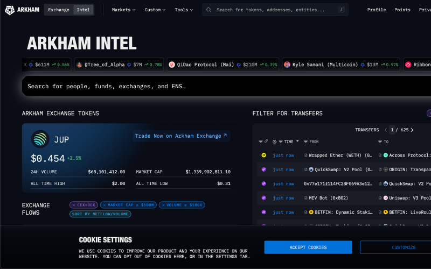The image size is (431, 269).
Task: Open the Kyle Samani (Multicoin) ticker card
Action: click(341, 65)
